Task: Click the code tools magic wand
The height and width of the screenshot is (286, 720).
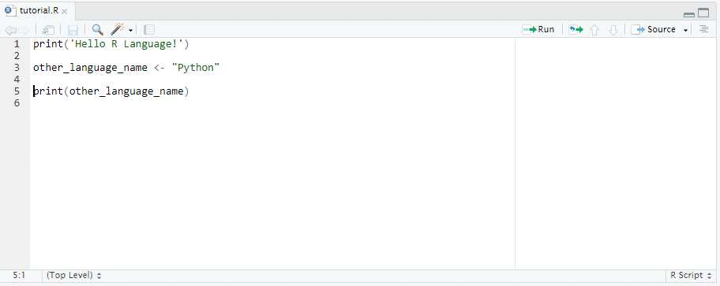Action: tap(118, 30)
